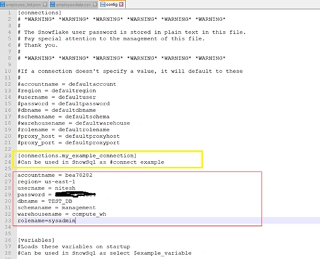
Task: Click the 'region= us-east-1' line
Action: (46, 181)
